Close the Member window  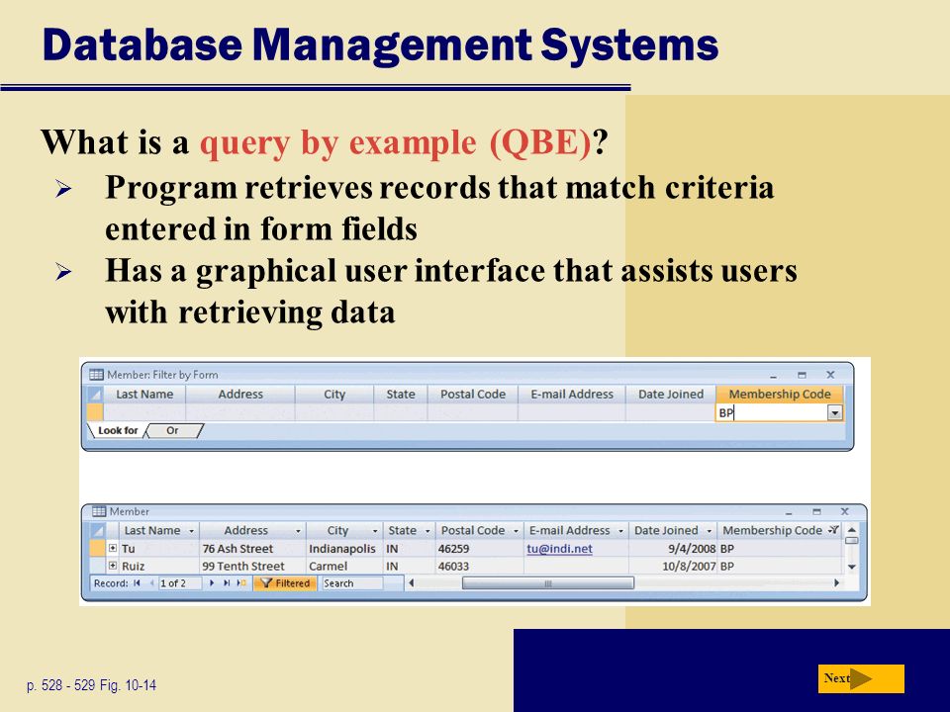tap(844, 511)
